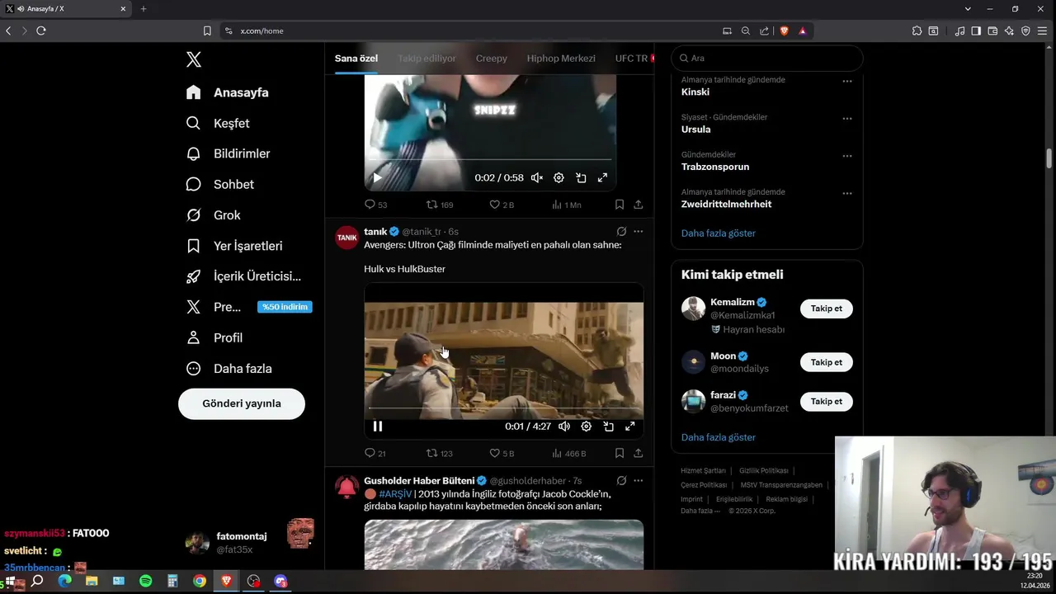Open Gusholder swimming video thumbnail
The height and width of the screenshot is (594, 1056).
point(504,544)
